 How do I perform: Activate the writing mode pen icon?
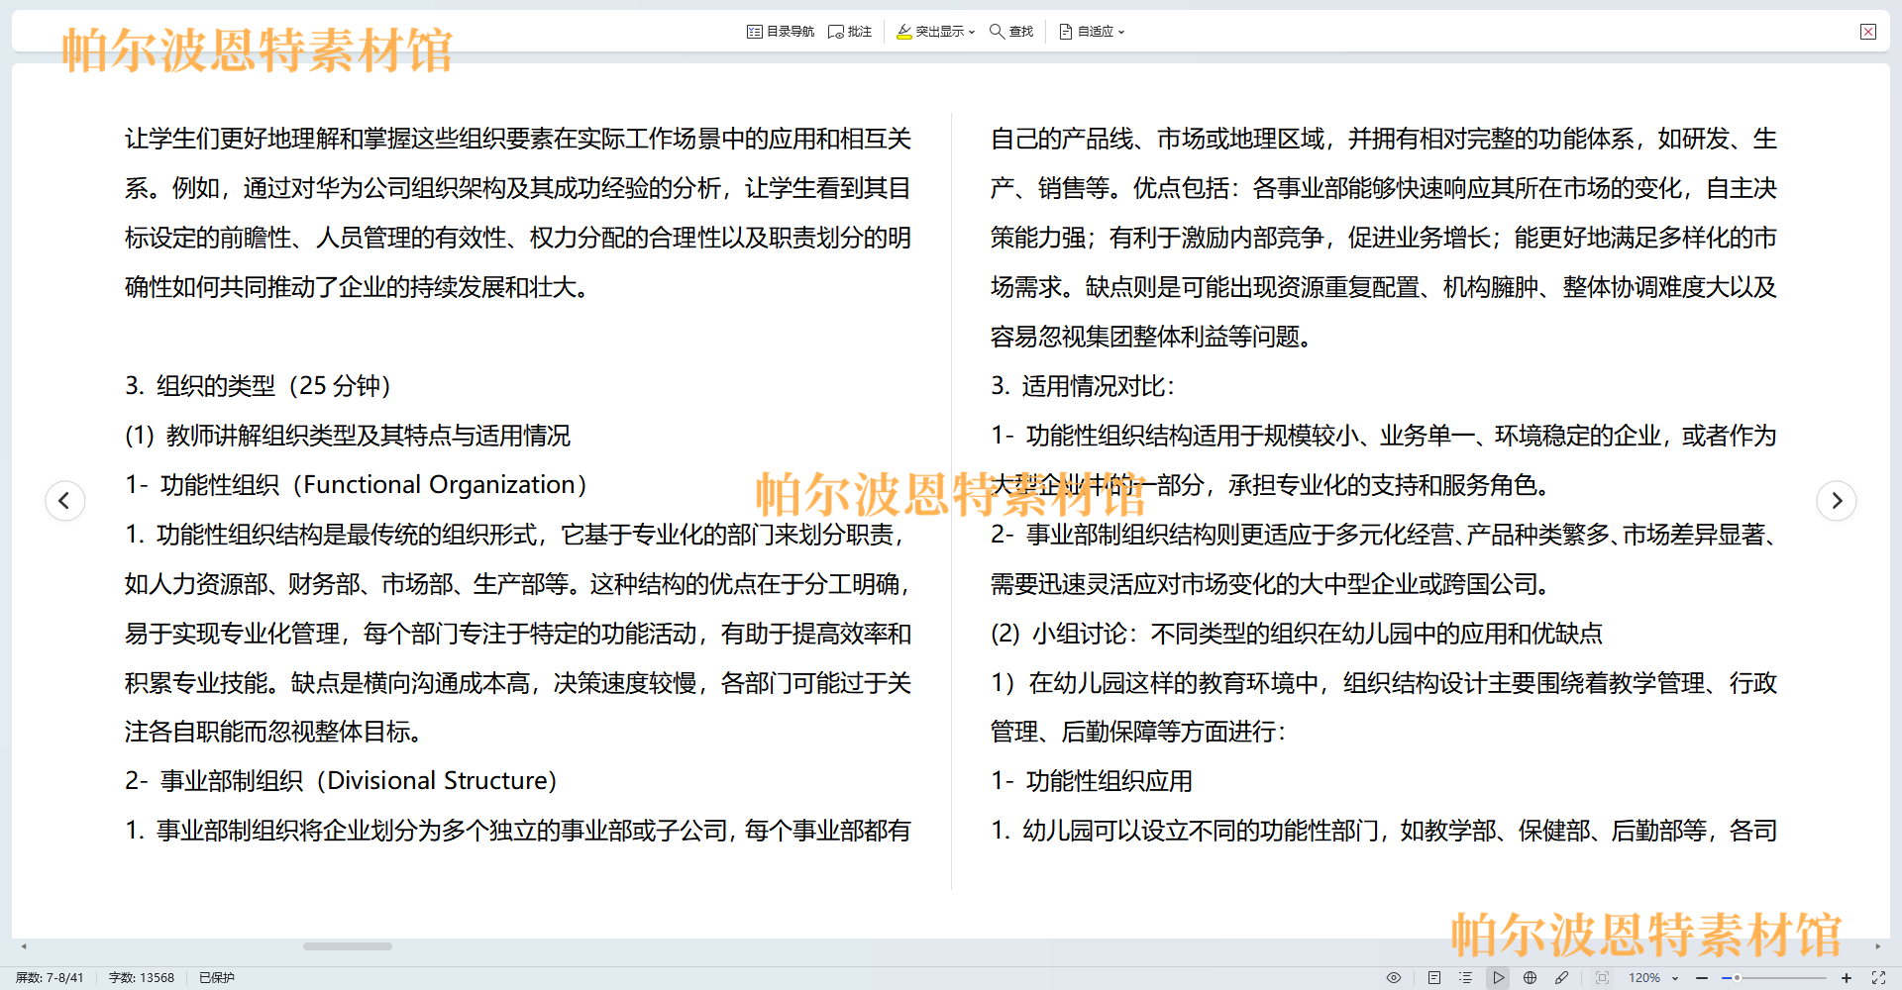[x=1562, y=977]
